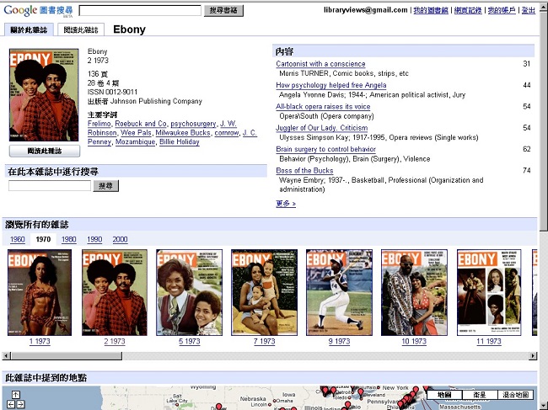Open article All-black opera raises its voice
Image resolution: width=548 pixels, height=410 pixels.
click(x=323, y=106)
